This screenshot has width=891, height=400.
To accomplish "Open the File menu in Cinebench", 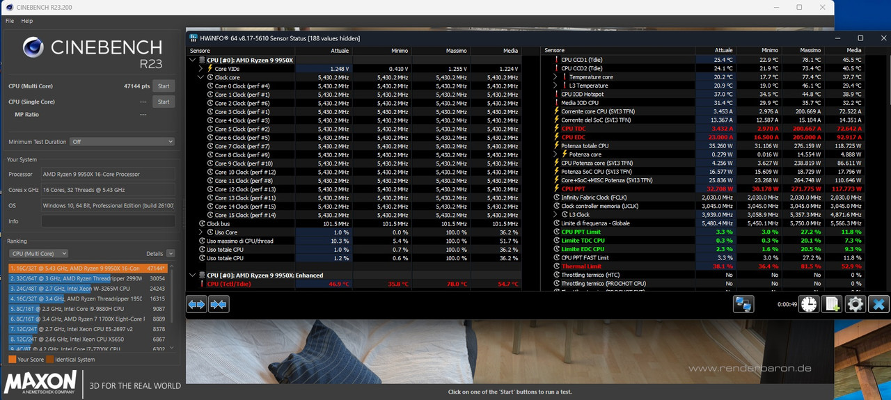I will tap(10, 21).
